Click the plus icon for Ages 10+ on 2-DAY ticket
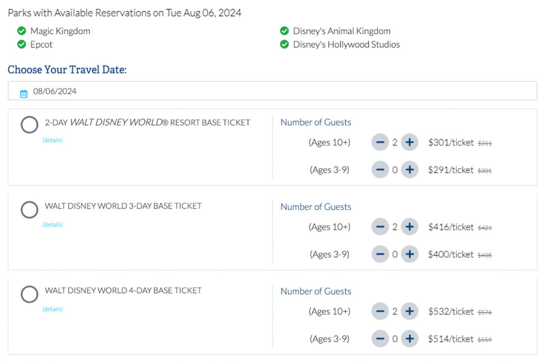 [409, 142]
